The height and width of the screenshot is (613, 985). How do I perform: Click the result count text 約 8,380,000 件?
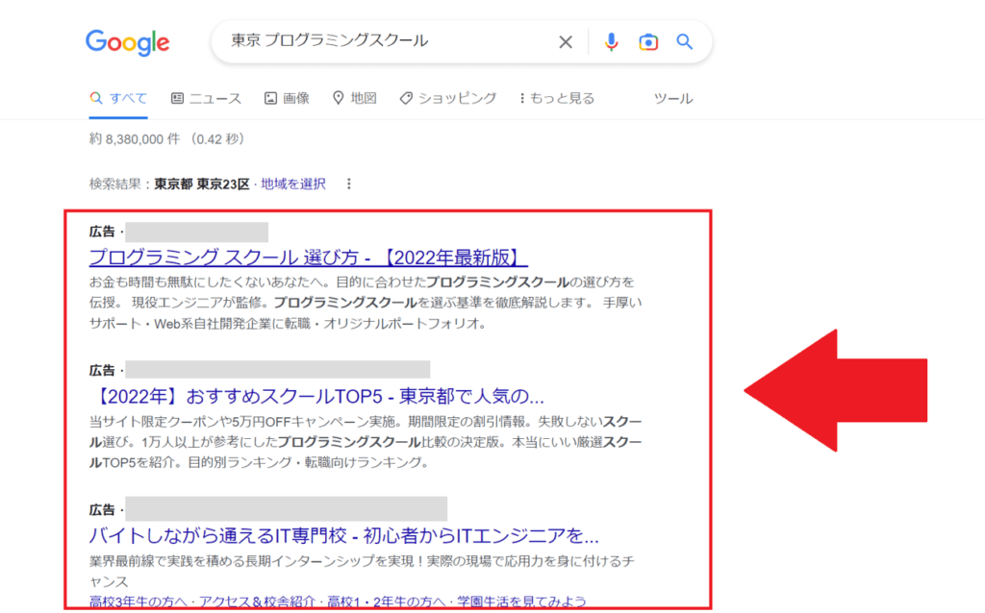[135, 139]
